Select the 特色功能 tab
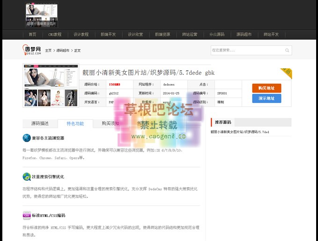This screenshot has height=241, width=318. (75, 124)
